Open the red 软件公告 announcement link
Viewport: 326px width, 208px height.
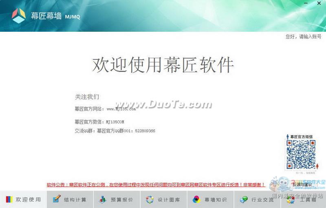(156, 184)
